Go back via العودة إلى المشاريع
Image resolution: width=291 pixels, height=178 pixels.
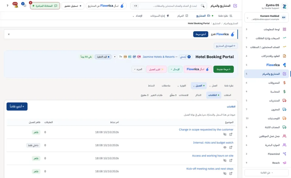(x=226, y=46)
